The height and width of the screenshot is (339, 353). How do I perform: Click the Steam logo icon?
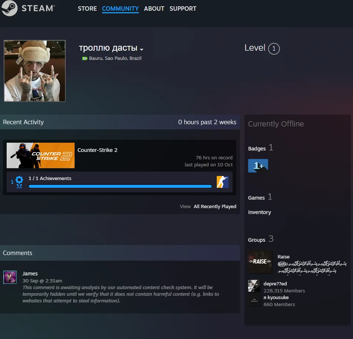pos(9,8)
